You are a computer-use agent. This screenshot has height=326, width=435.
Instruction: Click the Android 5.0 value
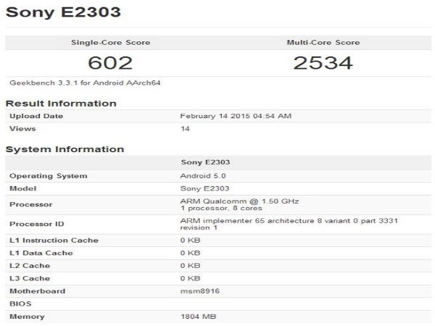point(203,176)
